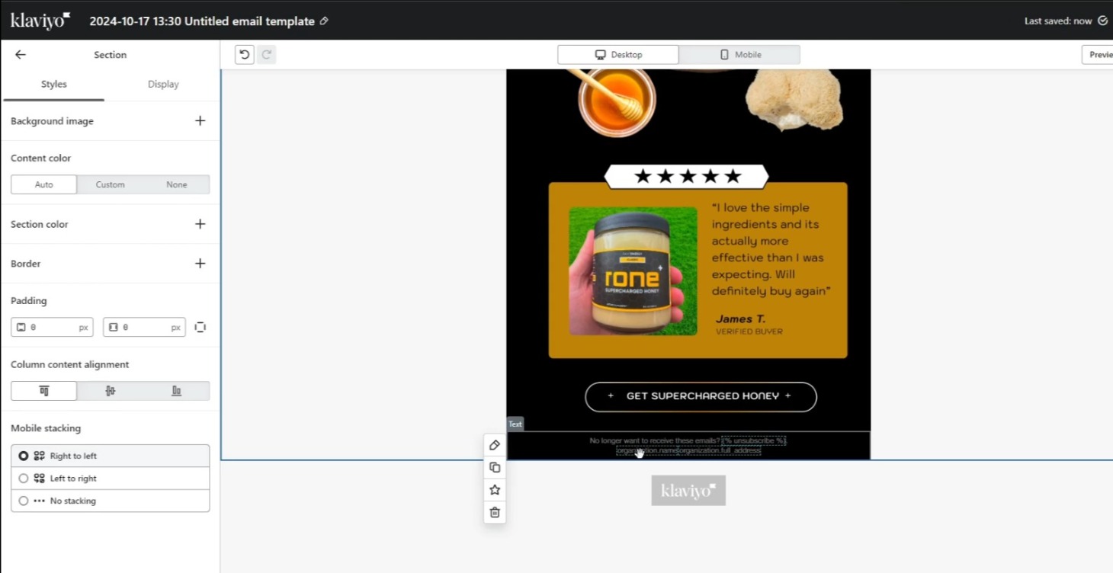Toggle the linked padding icon
This screenshot has width=1113, height=573.
tap(200, 327)
